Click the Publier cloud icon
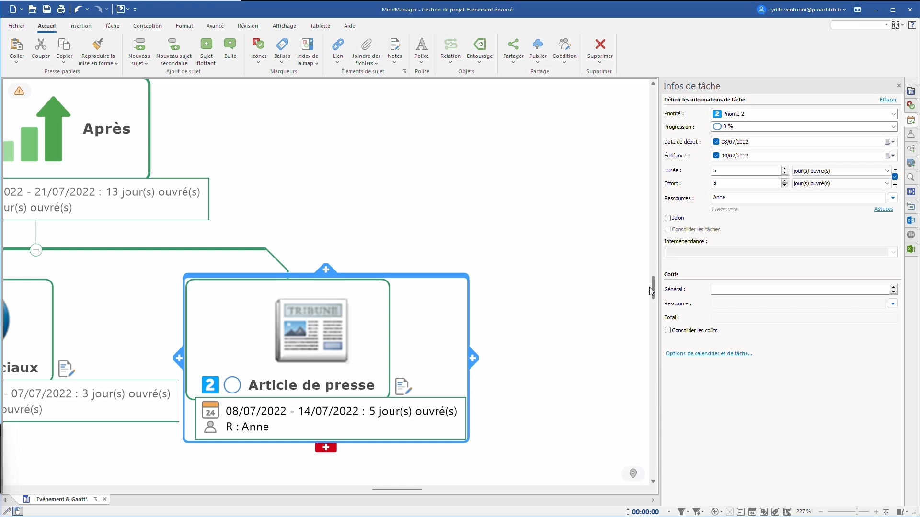The width and height of the screenshot is (920, 517). click(538, 45)
